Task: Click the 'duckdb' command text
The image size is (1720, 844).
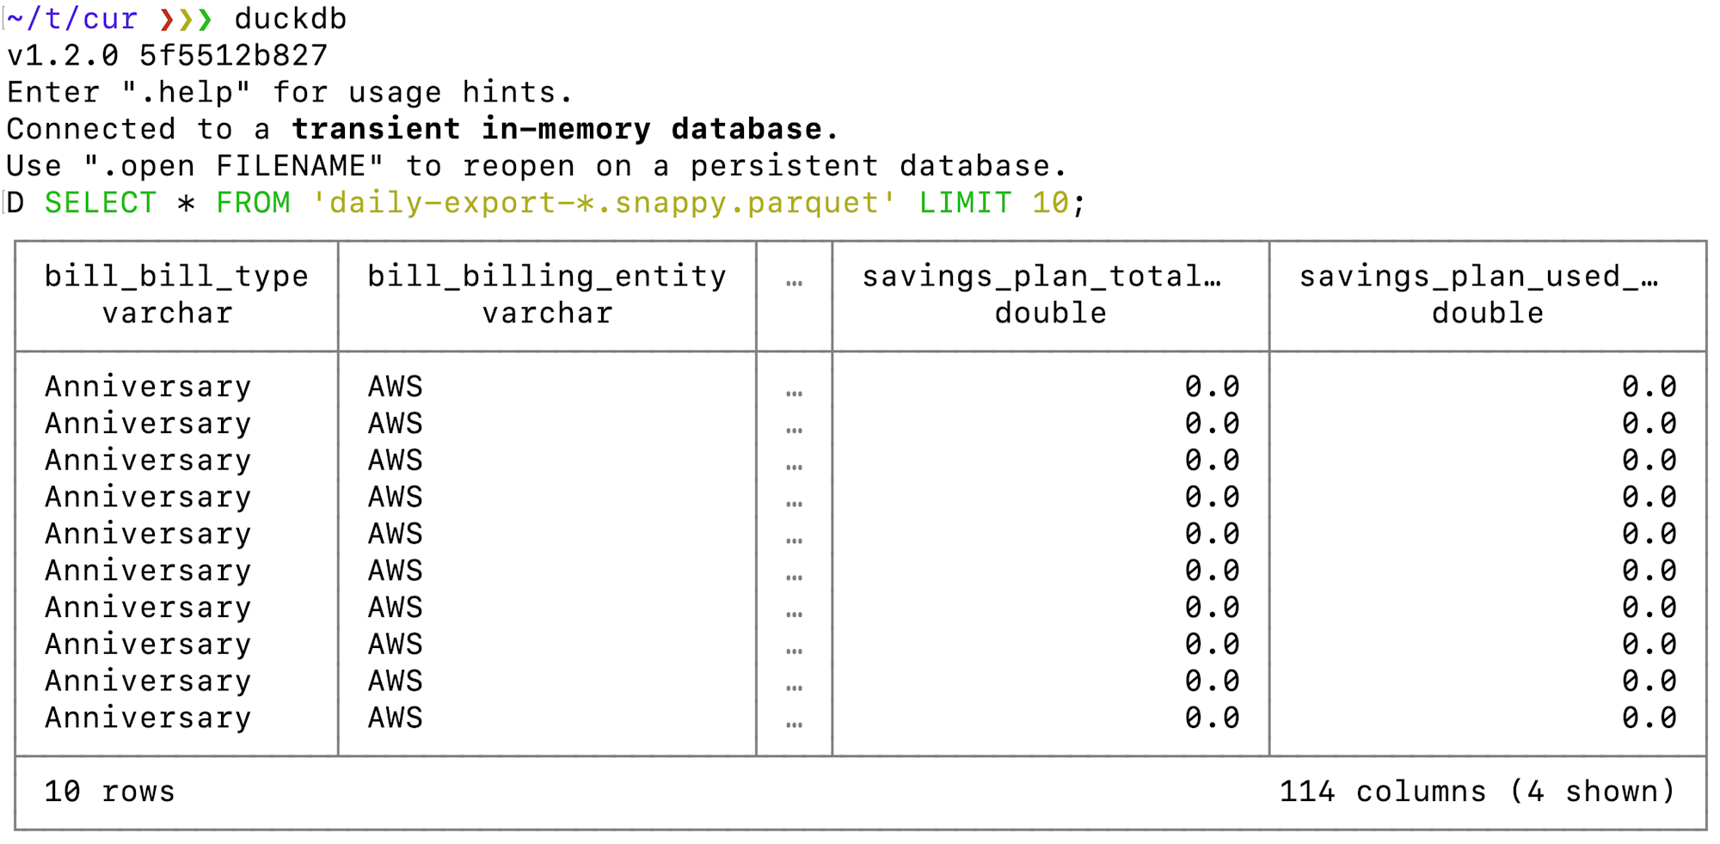Action: pos(291,19)
